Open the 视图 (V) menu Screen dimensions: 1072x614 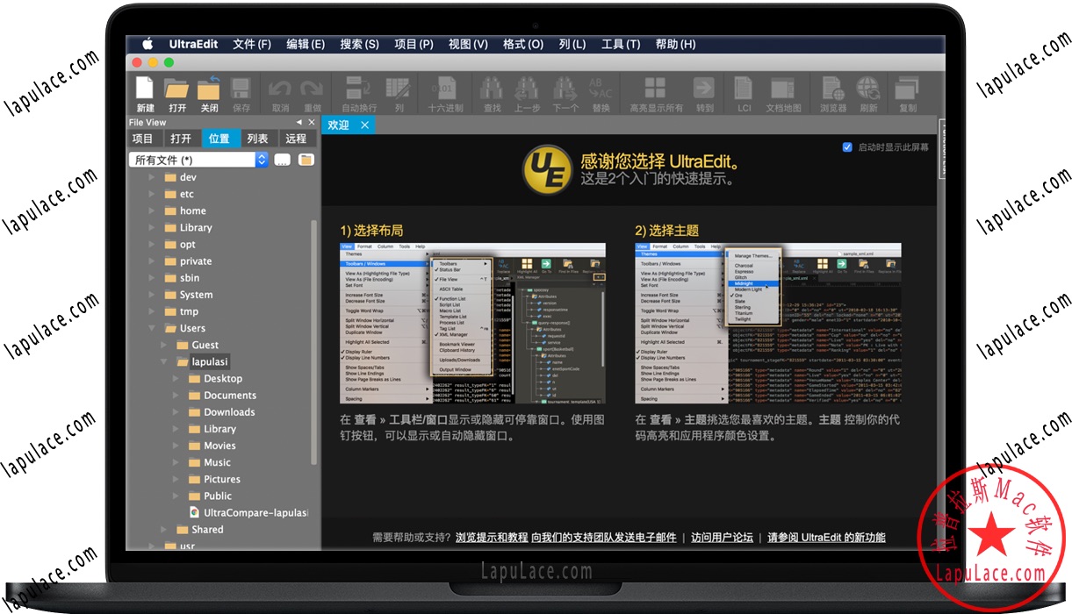(x=468, y=44)
